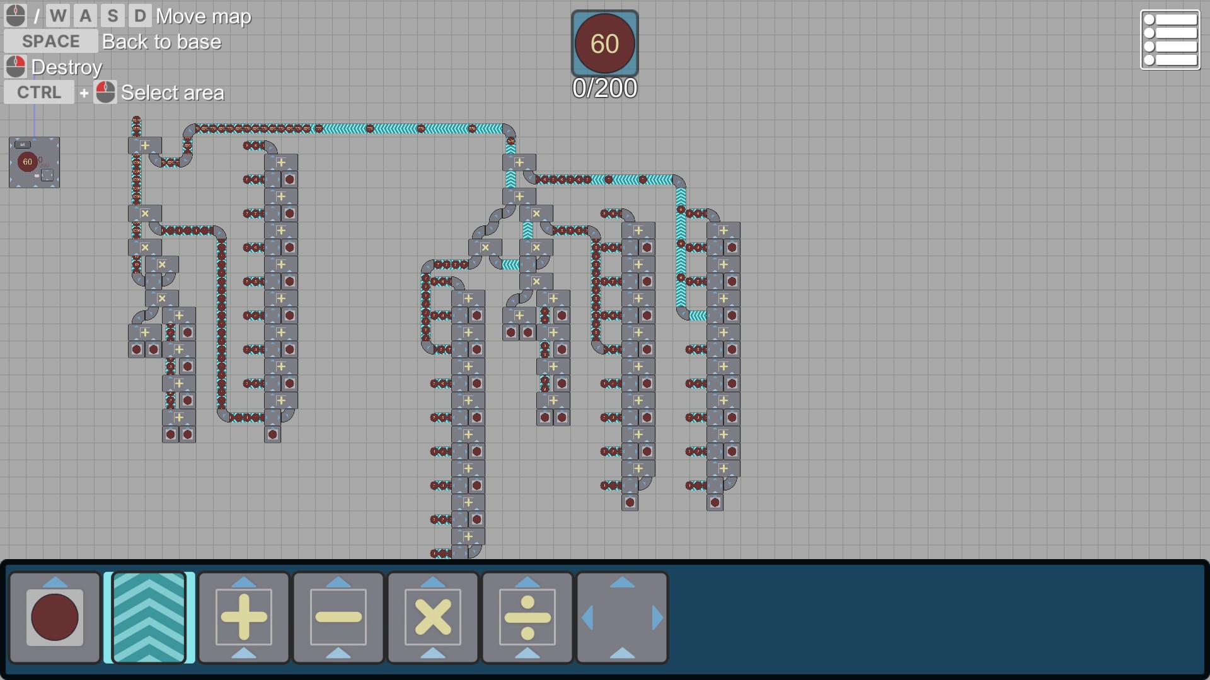Viewport: 1210px width, 680px height.
Task: Click the top-left plus adder on the map
Action: 145,145
